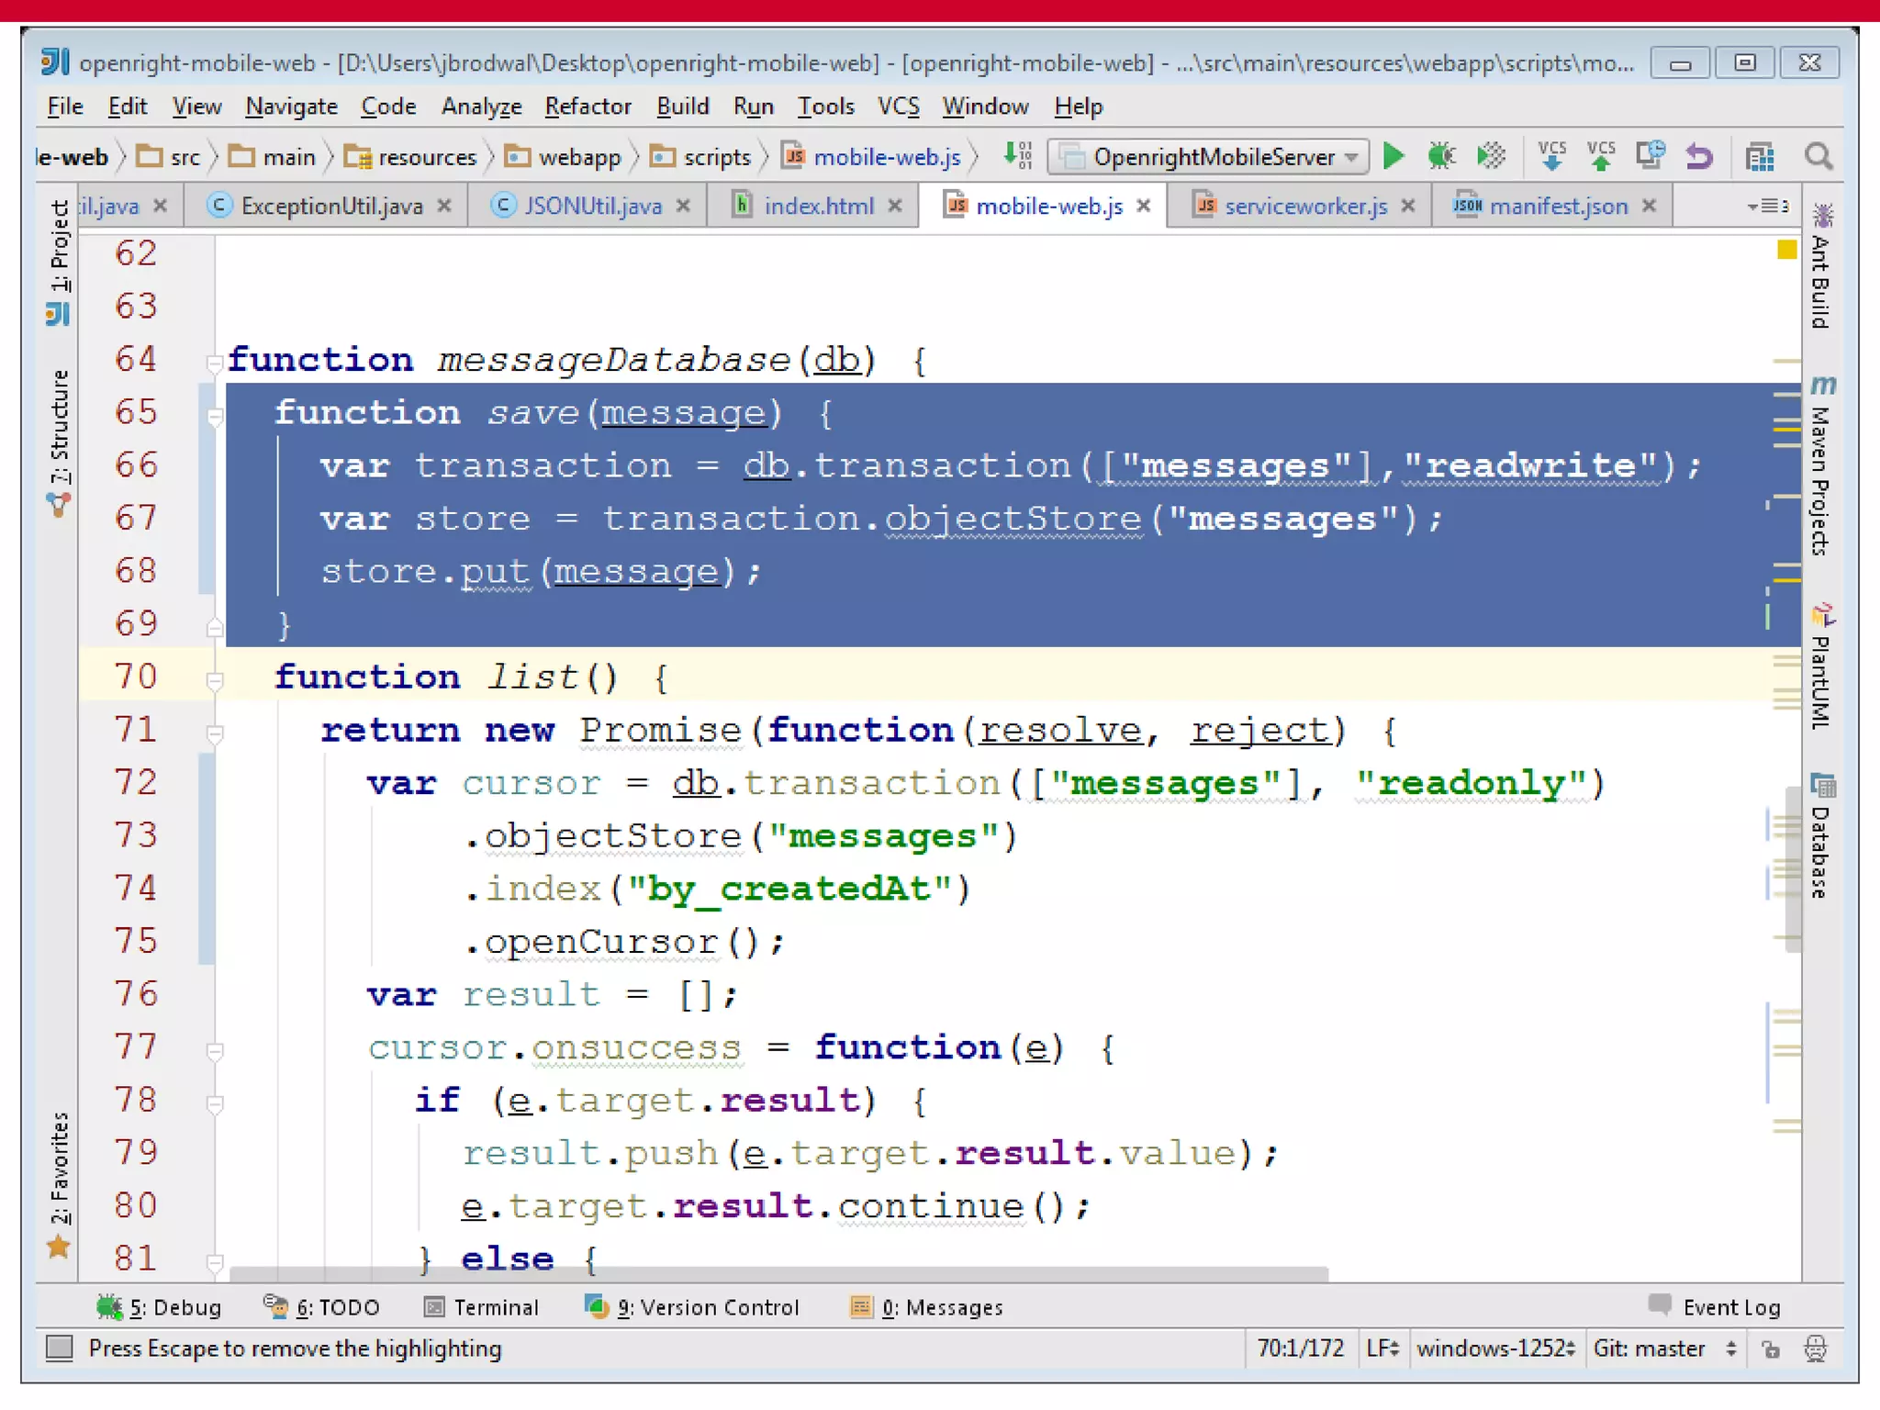Click the Make Project build icon
The width and height of the screenshot is (1880, 1410).
1017,156
